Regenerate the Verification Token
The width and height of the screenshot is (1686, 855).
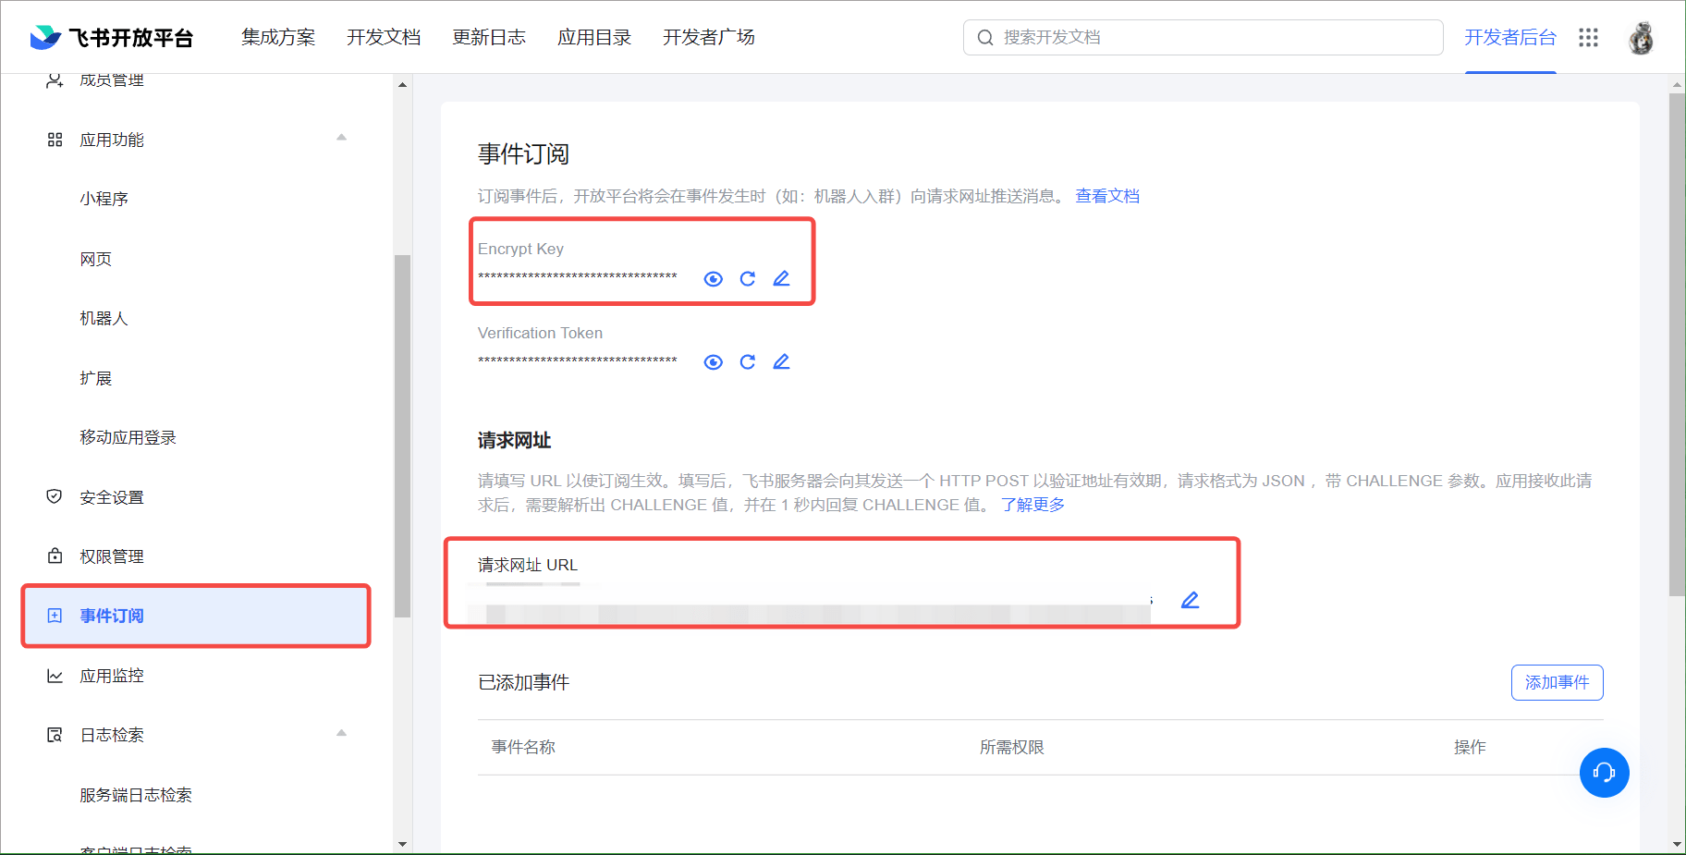click(x=748, y=362)
